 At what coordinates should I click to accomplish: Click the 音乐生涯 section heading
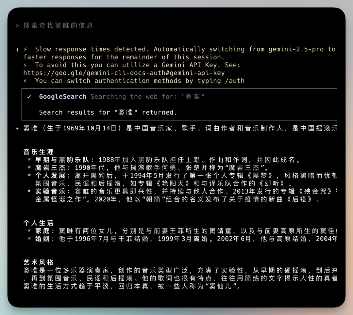pyautogui.click(x=38, y=152)
